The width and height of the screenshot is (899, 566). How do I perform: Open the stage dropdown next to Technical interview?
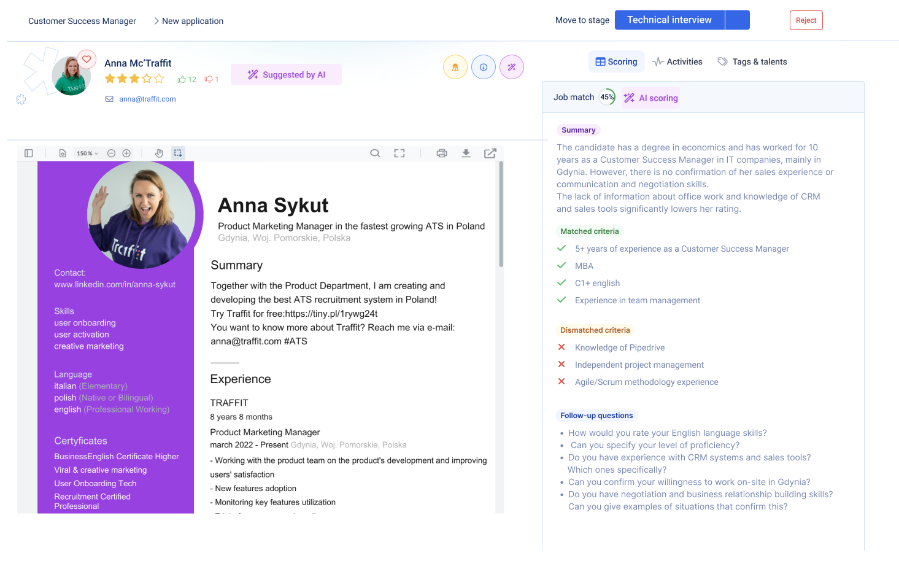(737, 20)
